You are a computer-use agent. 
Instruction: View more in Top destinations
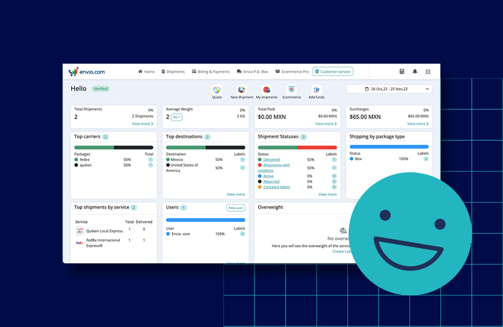[x=236, y=194]
